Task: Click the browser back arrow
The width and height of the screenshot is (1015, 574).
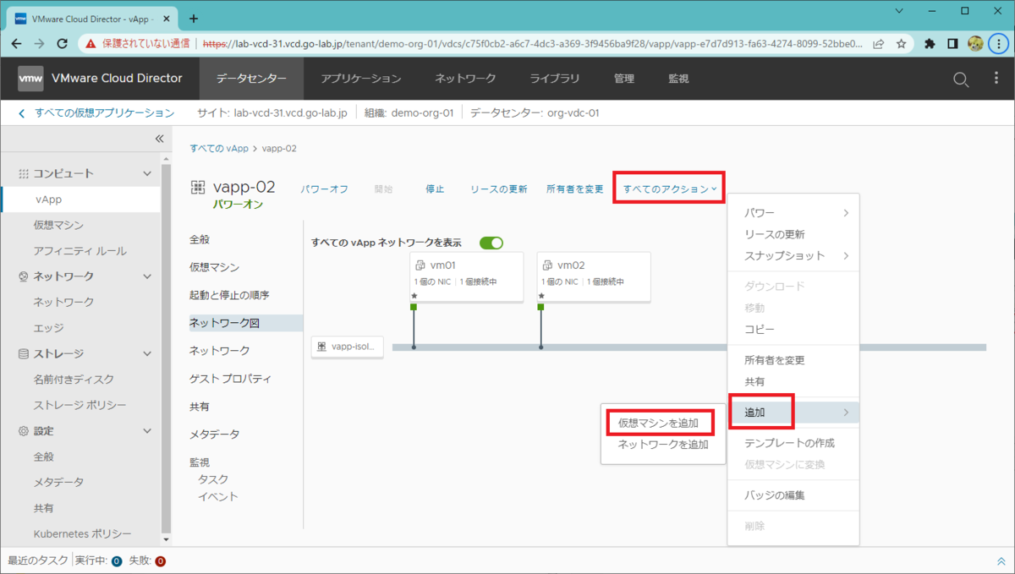Action: click(17, 43)
